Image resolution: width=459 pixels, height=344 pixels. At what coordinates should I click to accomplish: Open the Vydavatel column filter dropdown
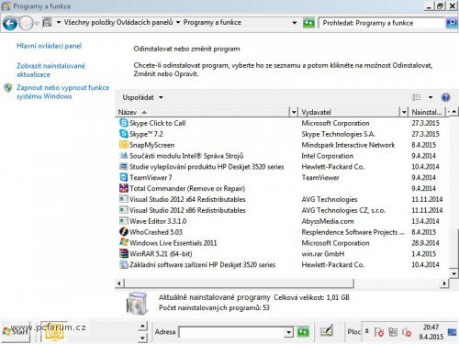[404, 112]
